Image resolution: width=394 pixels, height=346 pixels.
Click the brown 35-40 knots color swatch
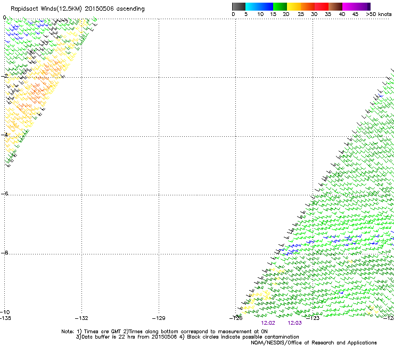pos(335,6)
